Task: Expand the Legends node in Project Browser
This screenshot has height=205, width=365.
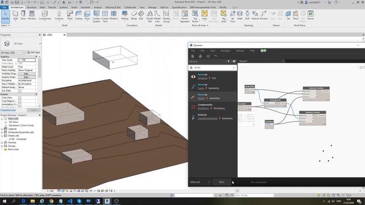Action: (2, 129)
